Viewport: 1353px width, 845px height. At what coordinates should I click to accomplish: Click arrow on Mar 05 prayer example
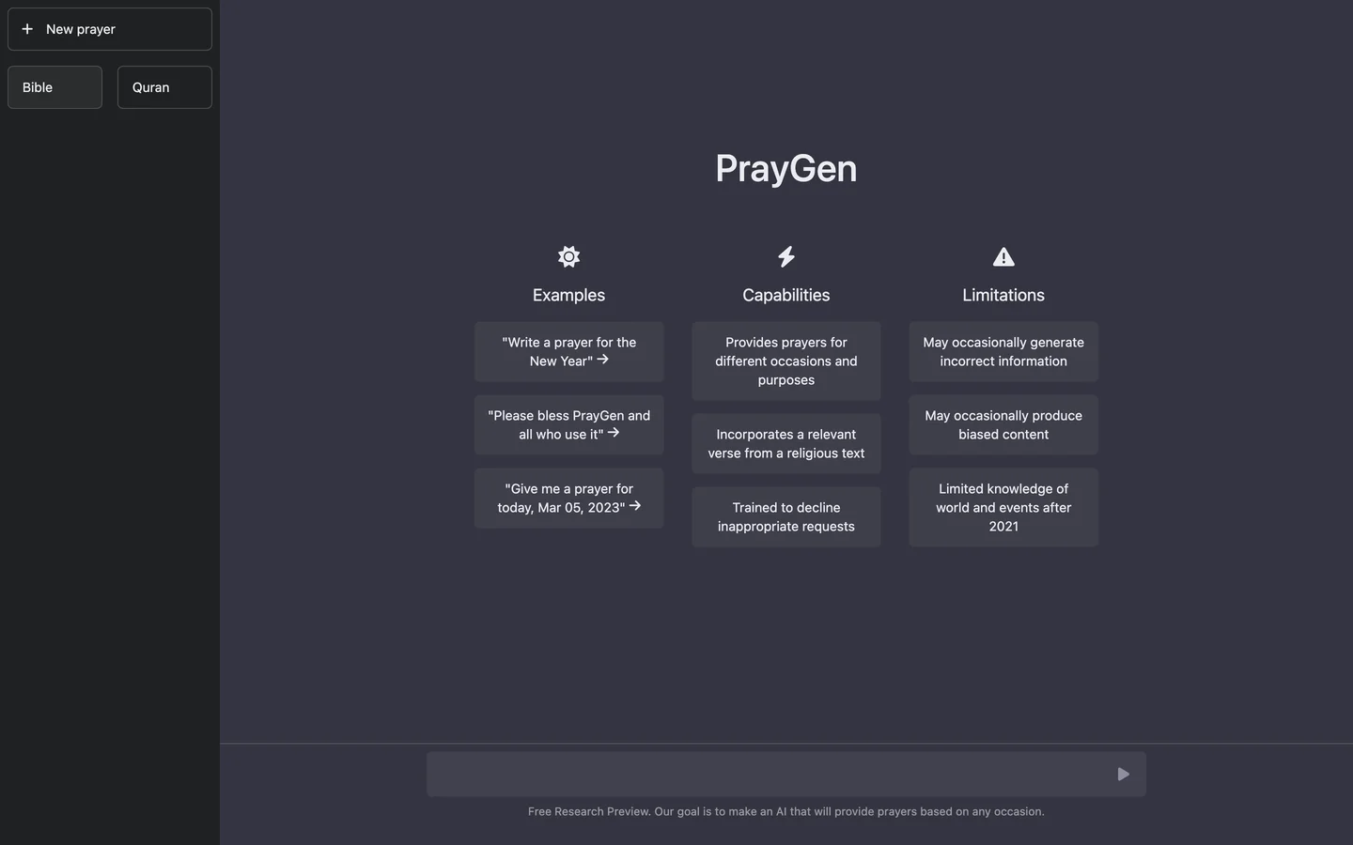[x=635, y=506]
